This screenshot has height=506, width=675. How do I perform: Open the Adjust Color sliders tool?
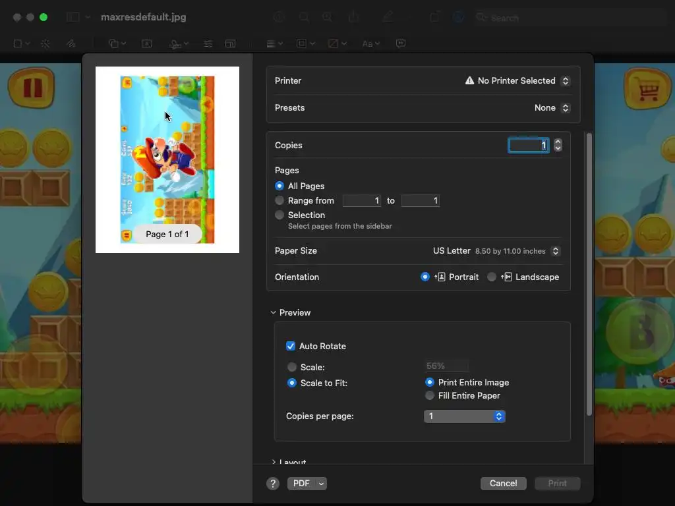click(x=208, y=43)
